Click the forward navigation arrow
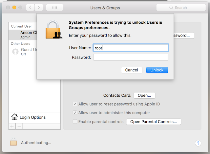The width and height of the screenshot is (210, 154). pyautogui.click(x=39, y=7)
